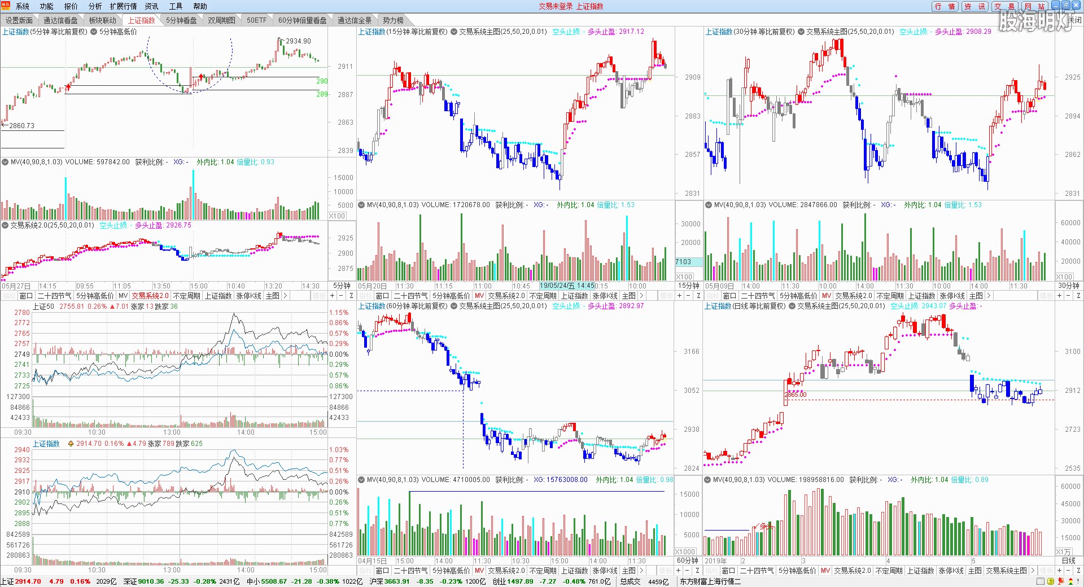
Task: Click the 5分钟 period label
Action: pyautogui.click(x=342, y=286)
